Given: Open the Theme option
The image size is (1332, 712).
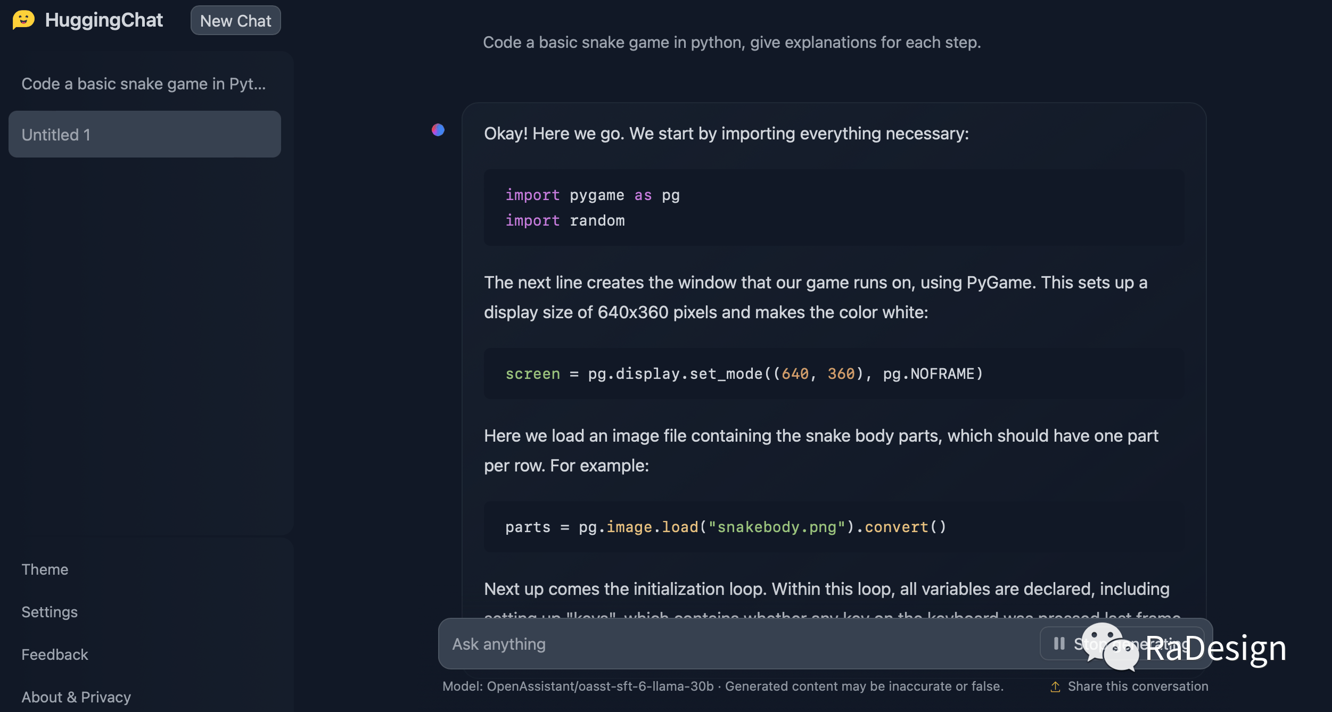Looking at the screenshot, I should tap(45, 569).
